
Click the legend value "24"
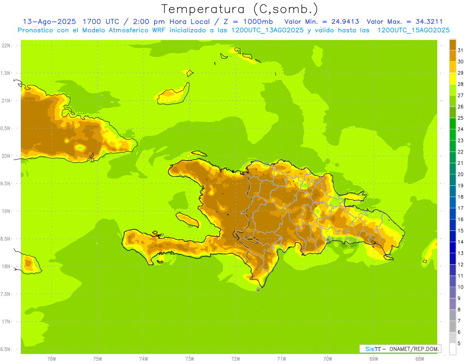(x=461, y=129)
